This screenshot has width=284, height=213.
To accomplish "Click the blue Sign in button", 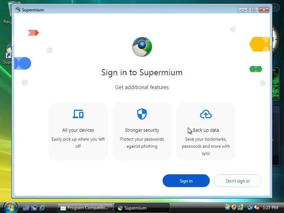I will [186, 181].
